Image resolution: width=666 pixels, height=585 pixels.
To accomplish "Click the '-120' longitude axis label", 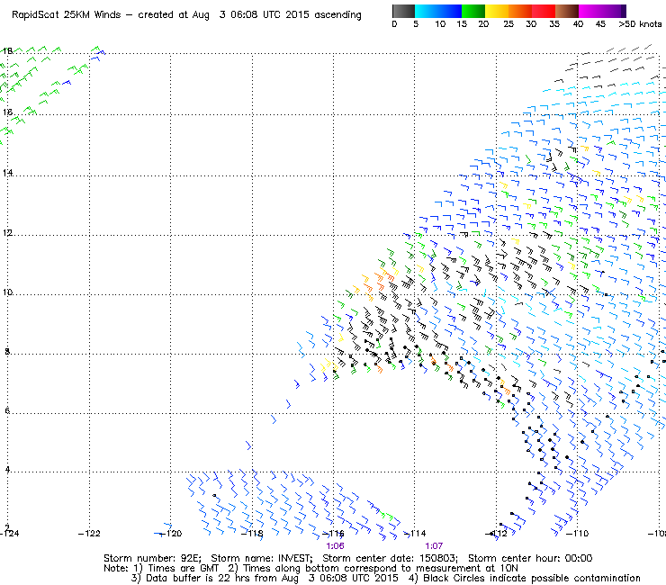I will [171, 534].
